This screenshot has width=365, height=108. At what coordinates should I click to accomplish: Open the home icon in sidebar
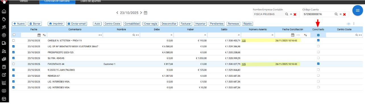tap(4, 12)
